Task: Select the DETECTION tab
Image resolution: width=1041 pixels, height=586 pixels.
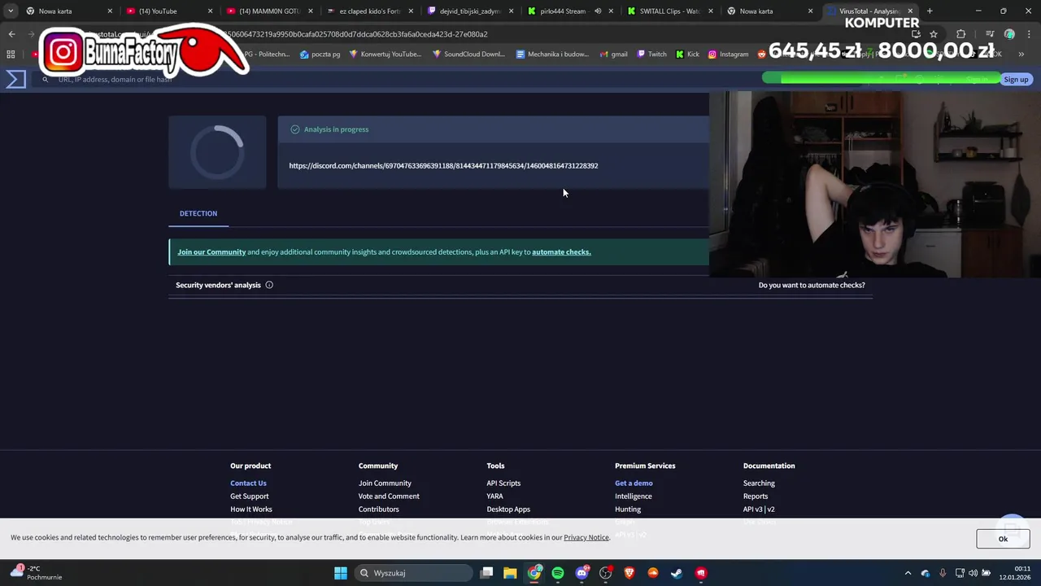Action: click(198, 213)
